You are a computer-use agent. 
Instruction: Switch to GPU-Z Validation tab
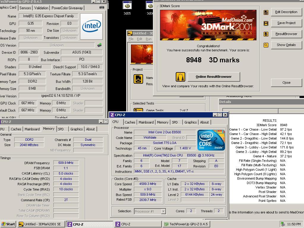click(x=41, y=8)
